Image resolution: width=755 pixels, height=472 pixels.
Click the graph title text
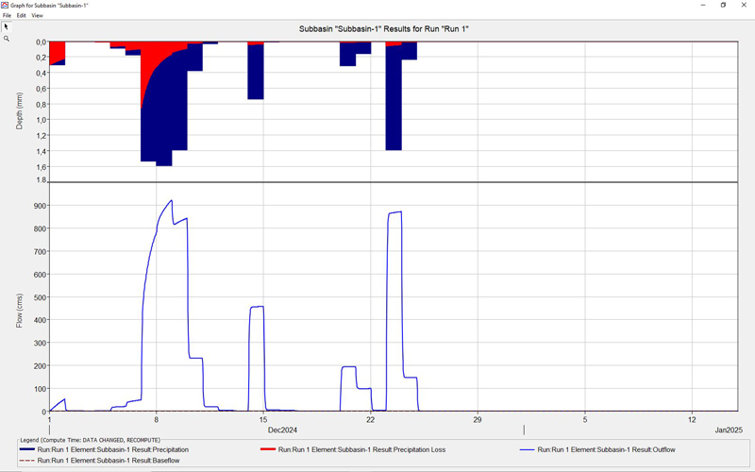point(384,29)
